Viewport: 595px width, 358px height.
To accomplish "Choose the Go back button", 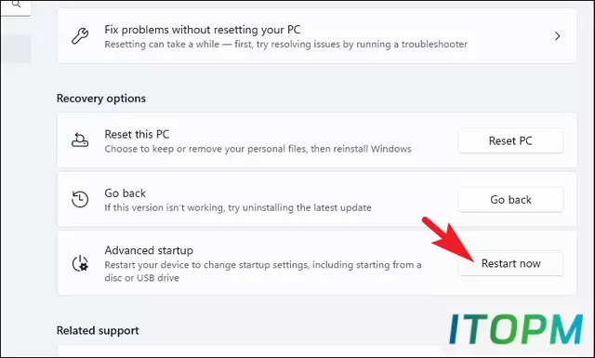I will 510,200.
